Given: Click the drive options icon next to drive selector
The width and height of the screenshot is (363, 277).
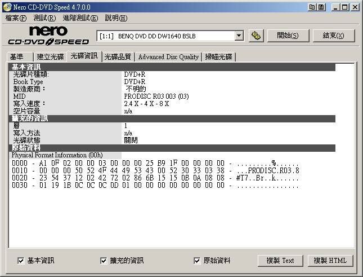Looking at the screenshot, I should (x=256, y=36).
